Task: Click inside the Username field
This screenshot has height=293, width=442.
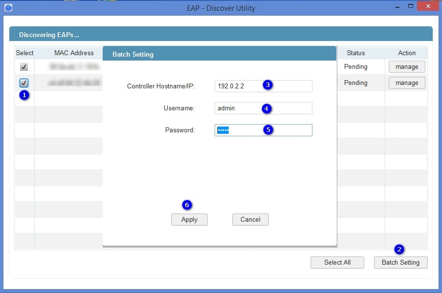Action: click(x=263, y=108)
